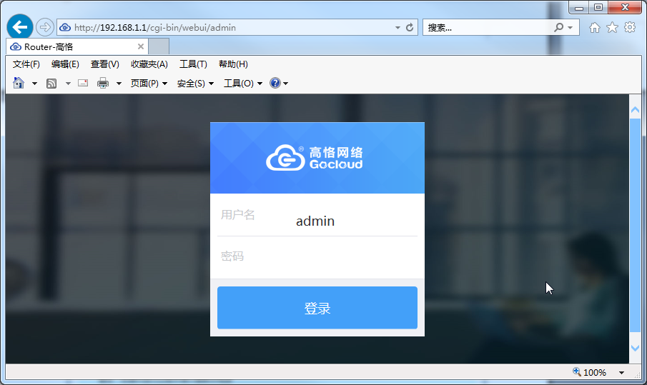Open the 工具(T) menu

tap(193, 64)
